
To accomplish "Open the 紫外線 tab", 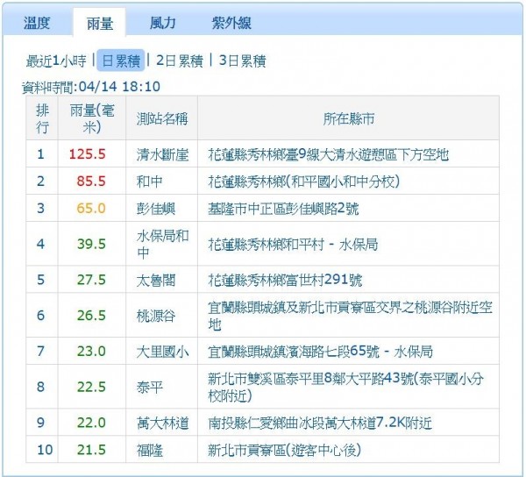I will 231,23.
